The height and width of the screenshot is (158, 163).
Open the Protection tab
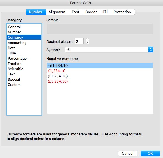coord(122,12)
